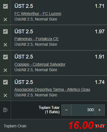Uncheck the Palmeiras - Fortaleza CE selection
The height and width of the screenshot is (132, 107).
point(5,32)
